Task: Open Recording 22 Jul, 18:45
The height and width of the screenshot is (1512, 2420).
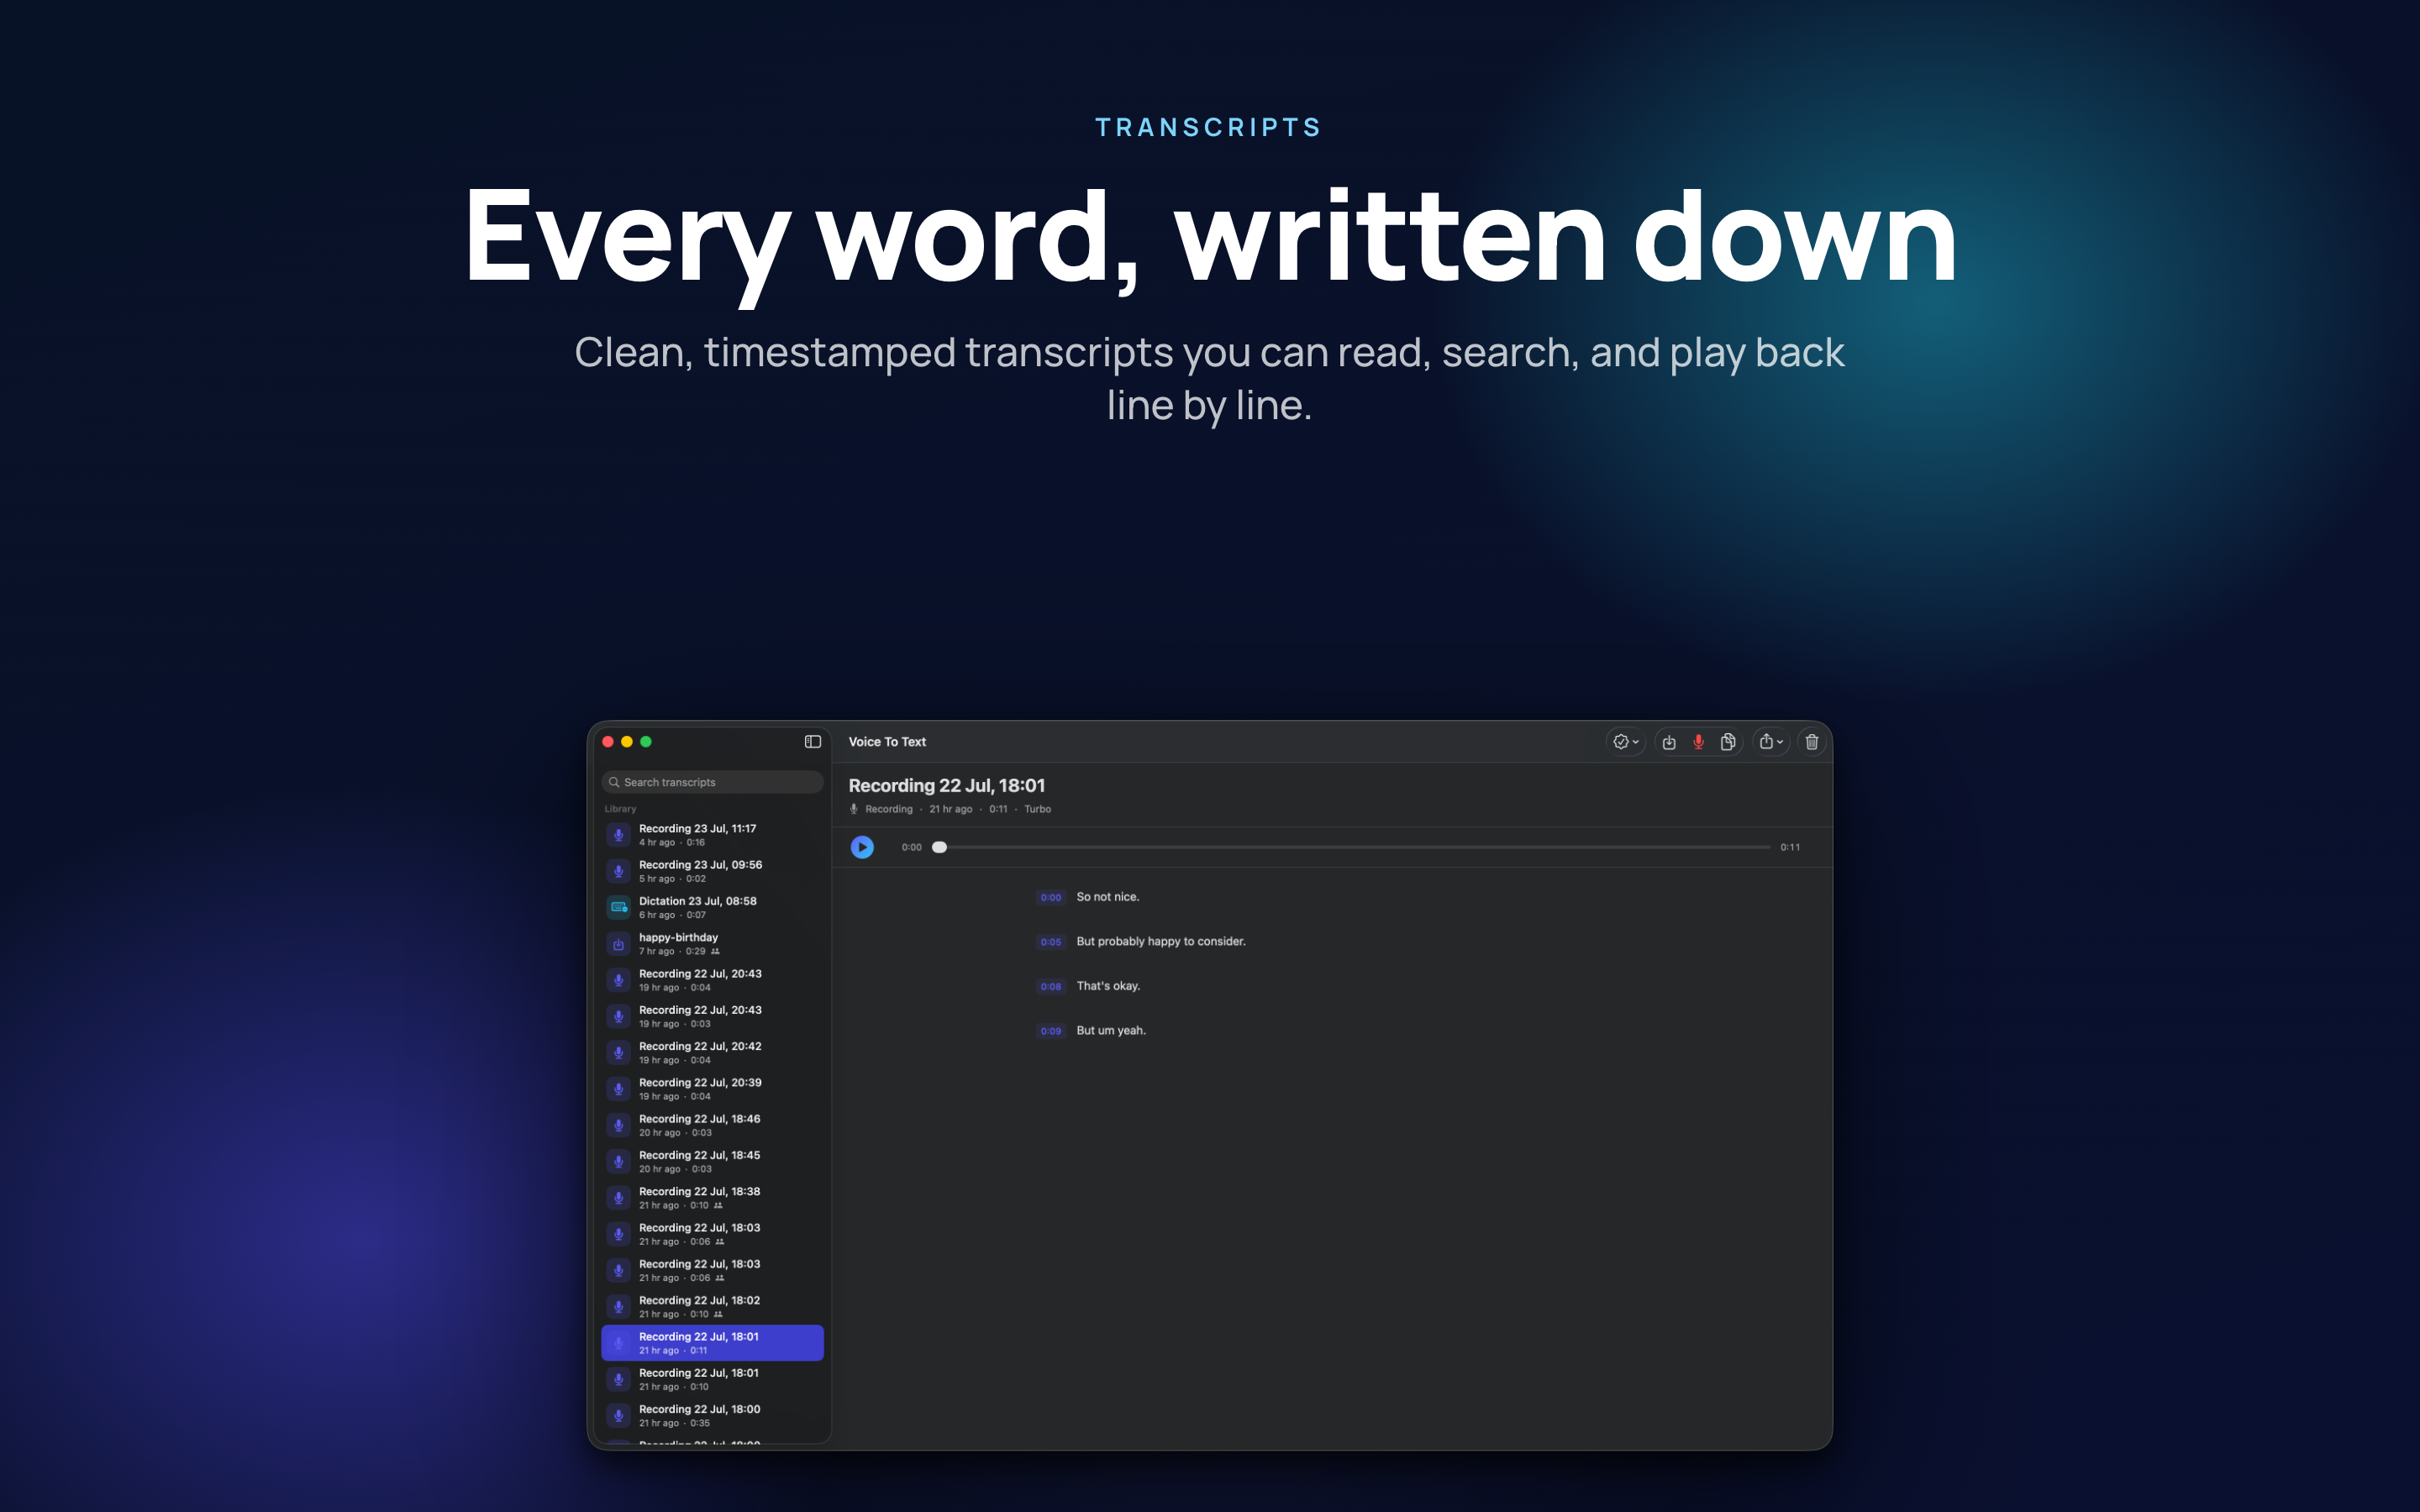Action: pos(712,1161)
